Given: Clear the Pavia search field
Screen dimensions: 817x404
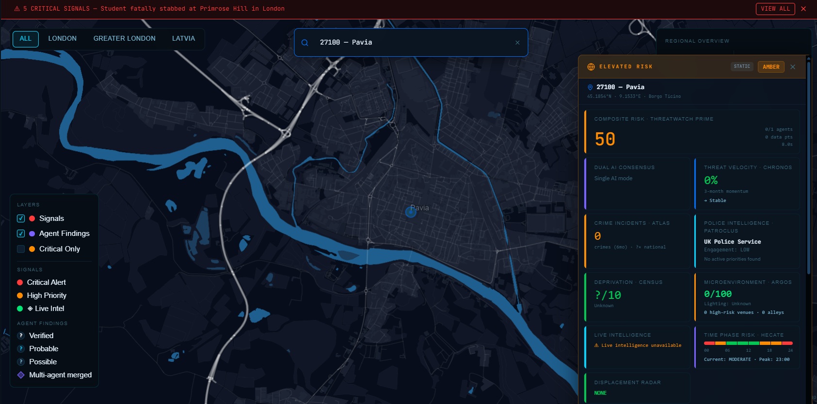Looking at the screenshot, I should pos(517,43).
